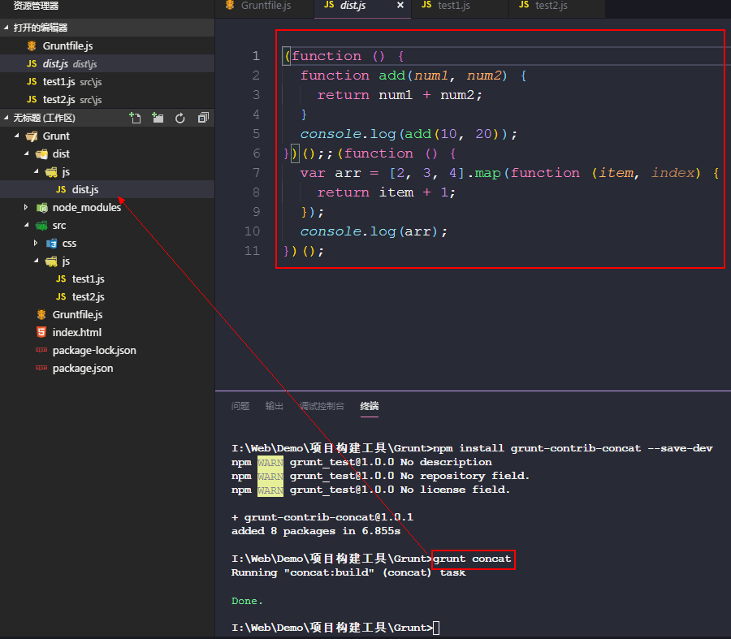Open the 问题 panel tab
Image resolution: width=731 pixels, height=639 pixels.
(240, 406)
